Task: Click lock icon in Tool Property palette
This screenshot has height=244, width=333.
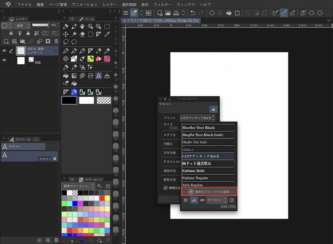Action: pyautogui.click(x=214, y=109)
